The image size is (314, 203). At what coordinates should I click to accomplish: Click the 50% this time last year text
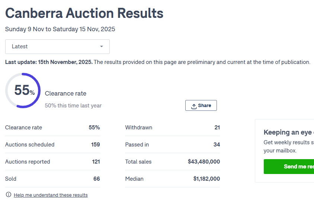[73, 106]
